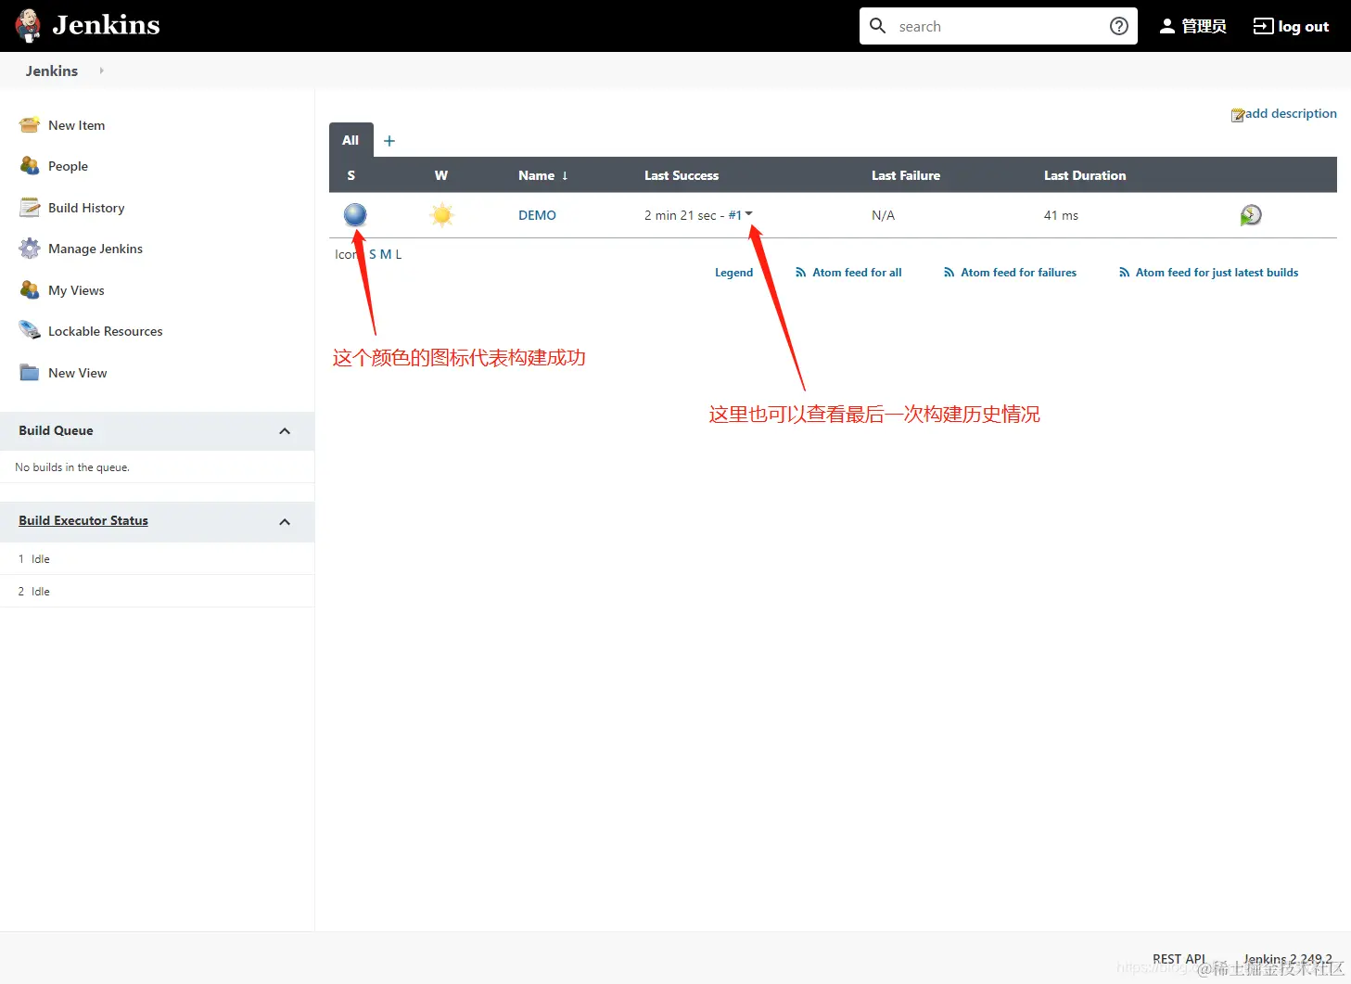Open the Build History link
Image resolution: width=1351 pixels, height=984 pixels.
(86, 208)
